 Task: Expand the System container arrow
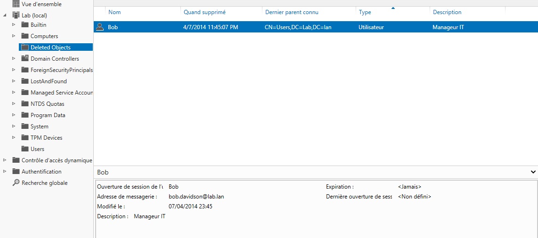click(14, 127)
